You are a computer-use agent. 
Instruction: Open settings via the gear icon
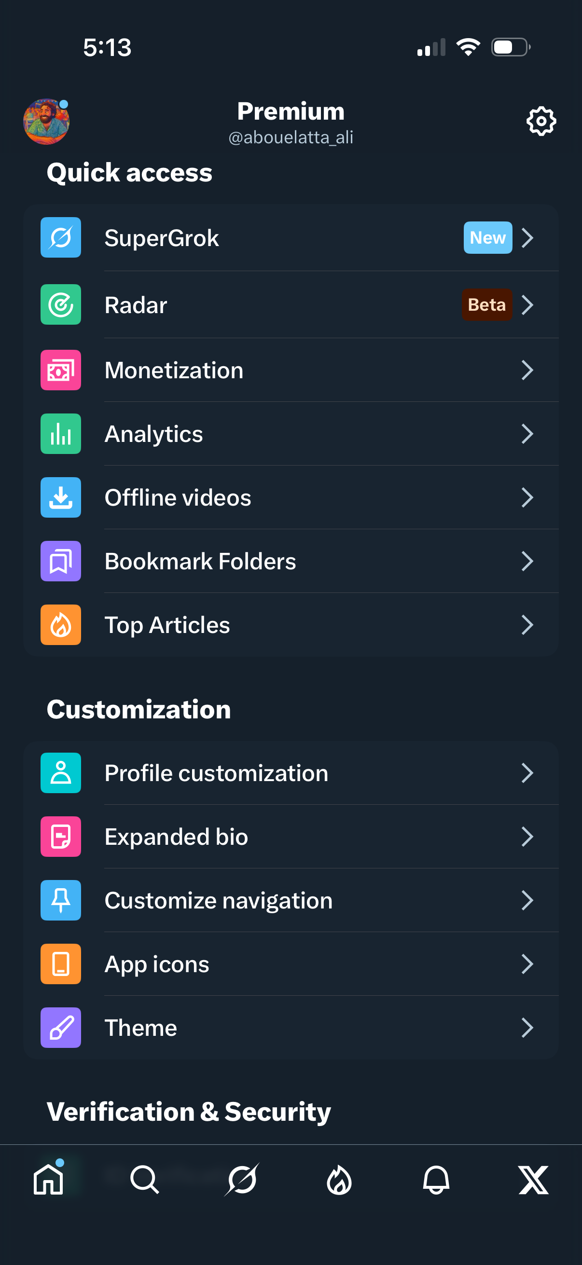click(541, 121)
